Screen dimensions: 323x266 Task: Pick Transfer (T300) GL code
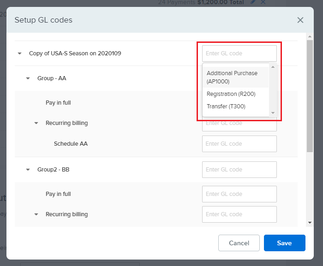tap(236, 106)
